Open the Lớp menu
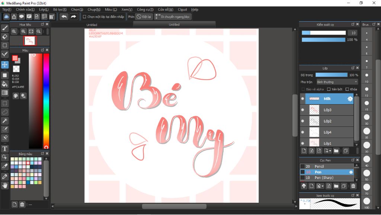The width and height of the screenshot is (381, 215). (x=44, y=9)
